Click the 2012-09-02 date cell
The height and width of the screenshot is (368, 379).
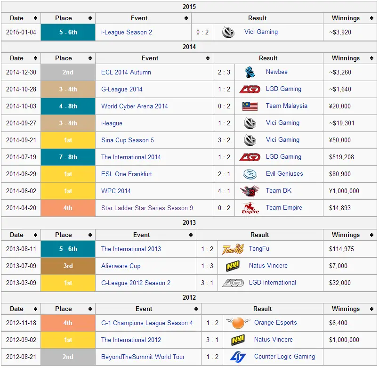[x=21, y=340]
